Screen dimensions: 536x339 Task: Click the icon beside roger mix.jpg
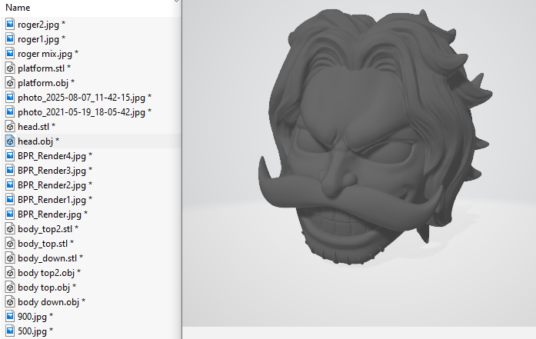(x=10, y=54)
